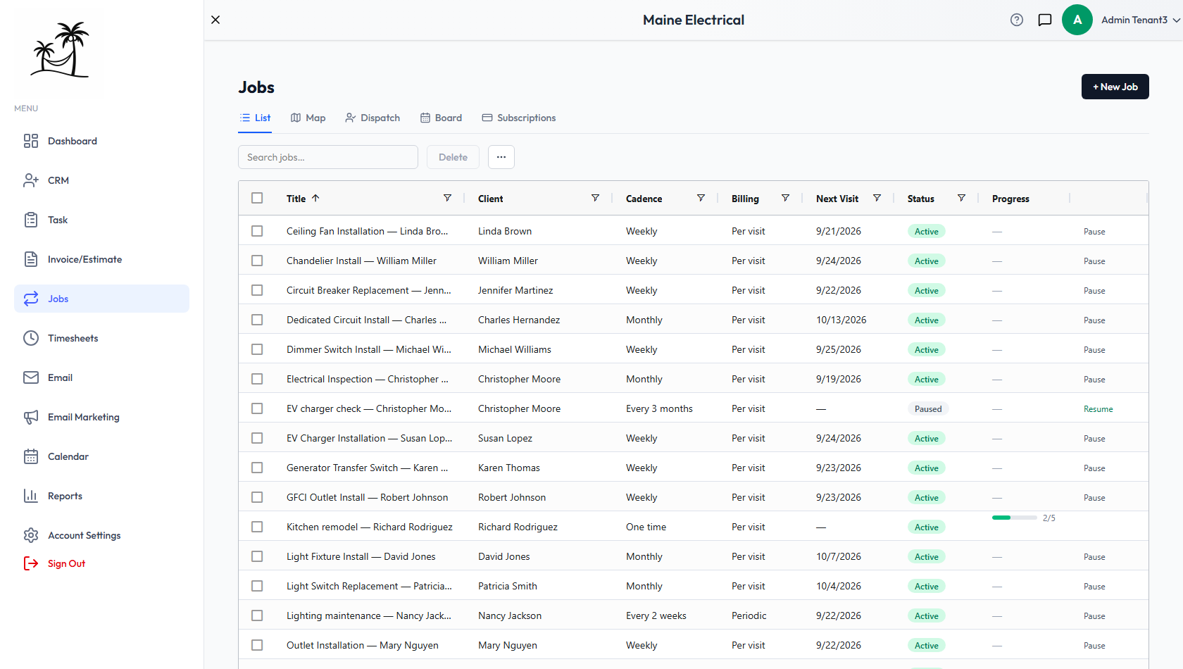Close the panel with the X icon
This screenshot has width=1183, height=669.
[215, 20]
